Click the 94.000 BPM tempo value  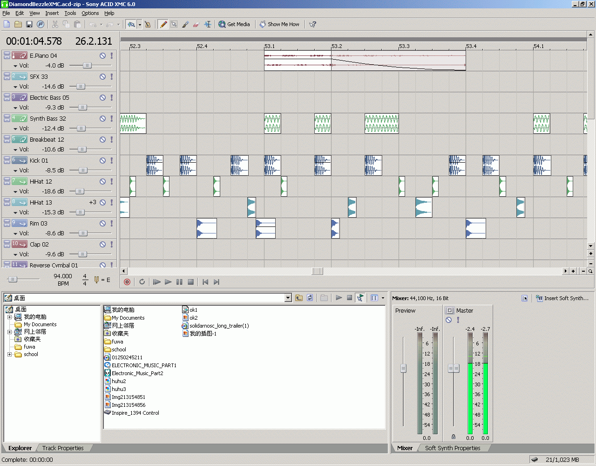63,276
